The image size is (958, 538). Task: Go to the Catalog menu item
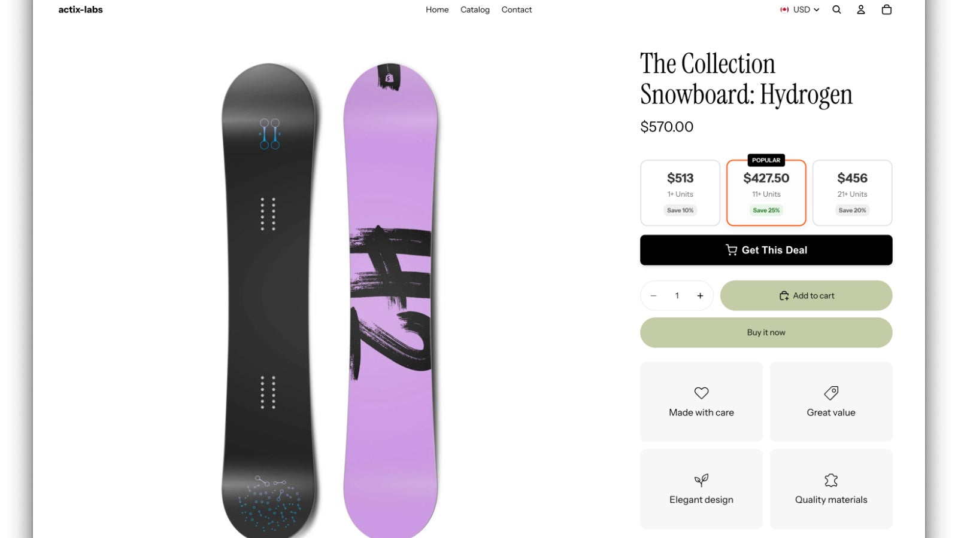click(475, 10)
